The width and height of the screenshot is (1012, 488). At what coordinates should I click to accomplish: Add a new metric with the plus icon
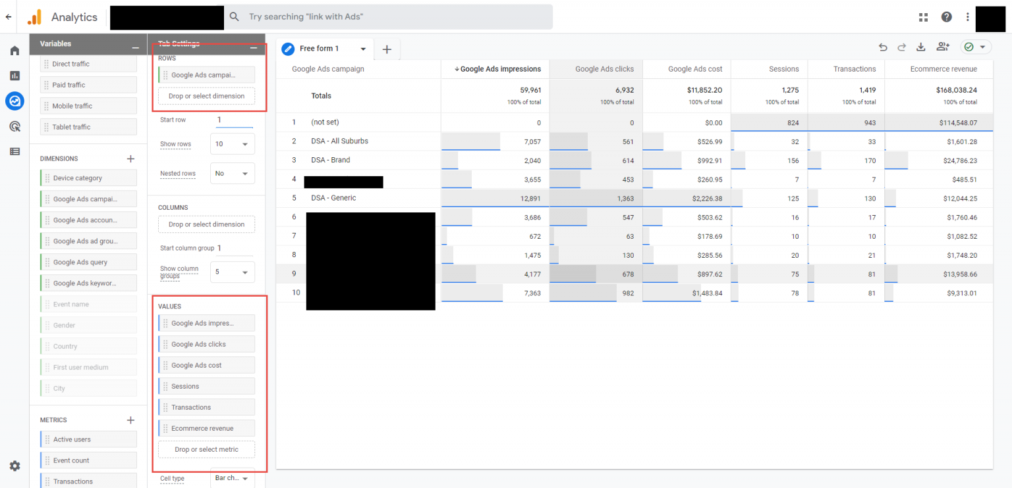pos(130,420)
